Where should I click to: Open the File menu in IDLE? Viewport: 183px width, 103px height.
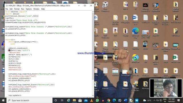(x=7, y=9)
